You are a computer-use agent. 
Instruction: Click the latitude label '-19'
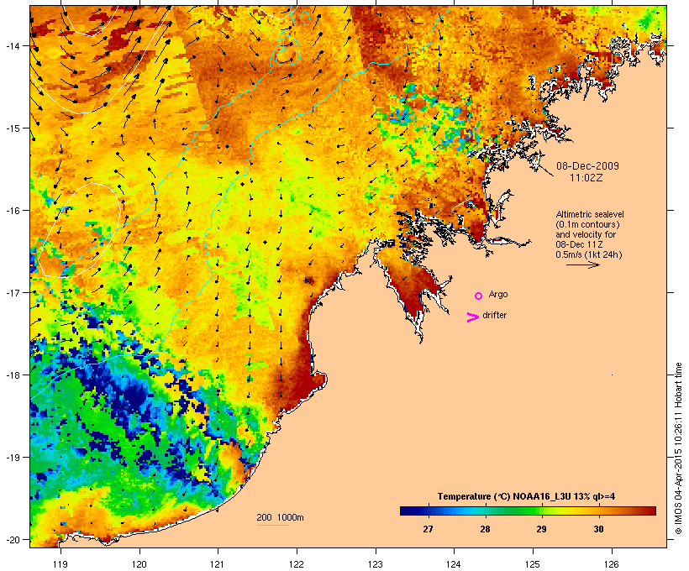(13, 458)
